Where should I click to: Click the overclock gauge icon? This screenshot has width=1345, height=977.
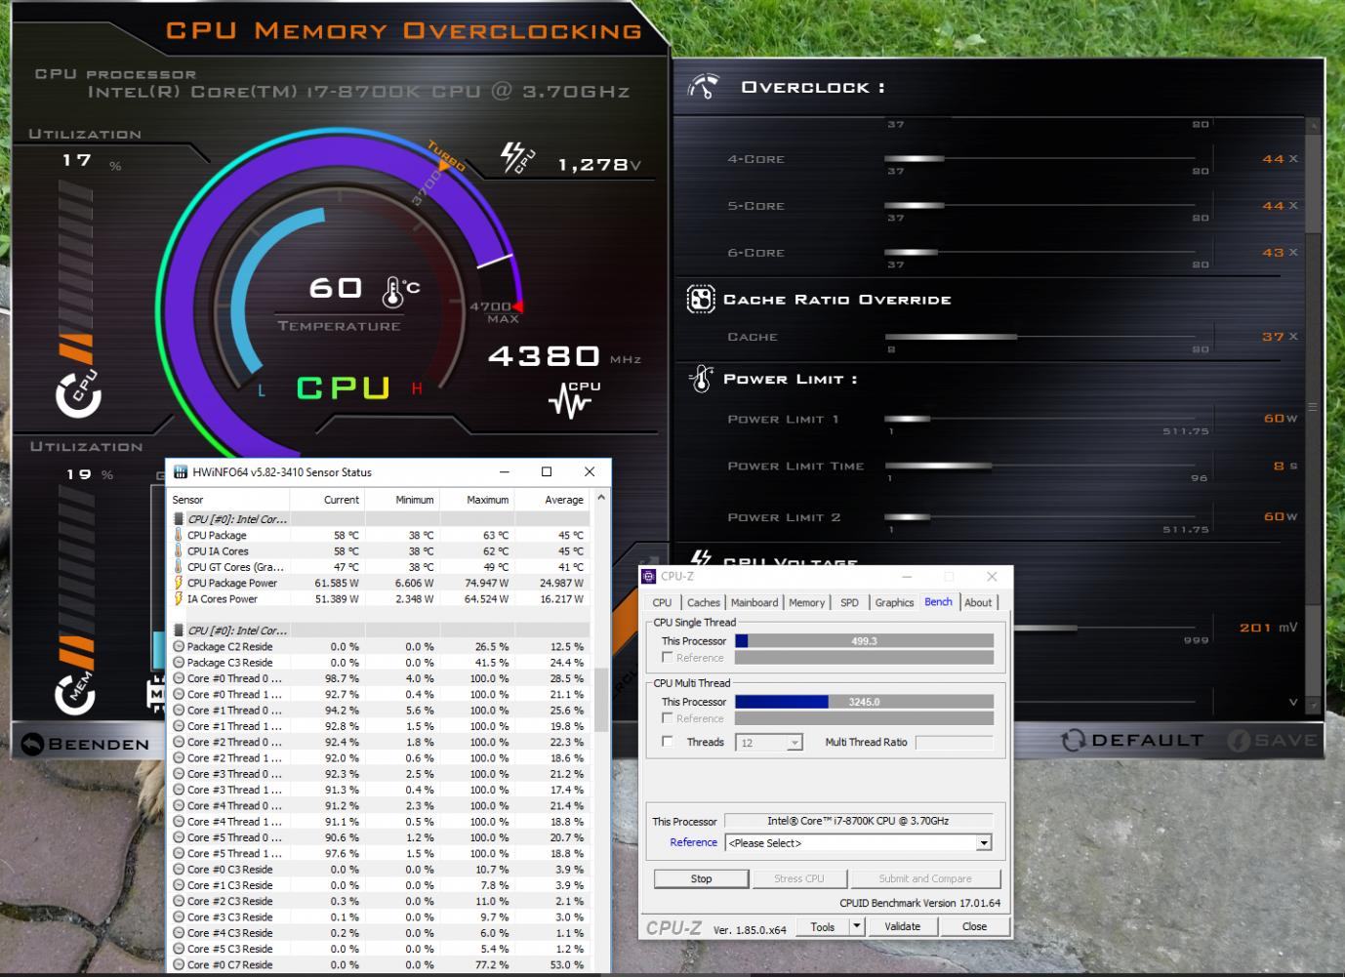703,87
